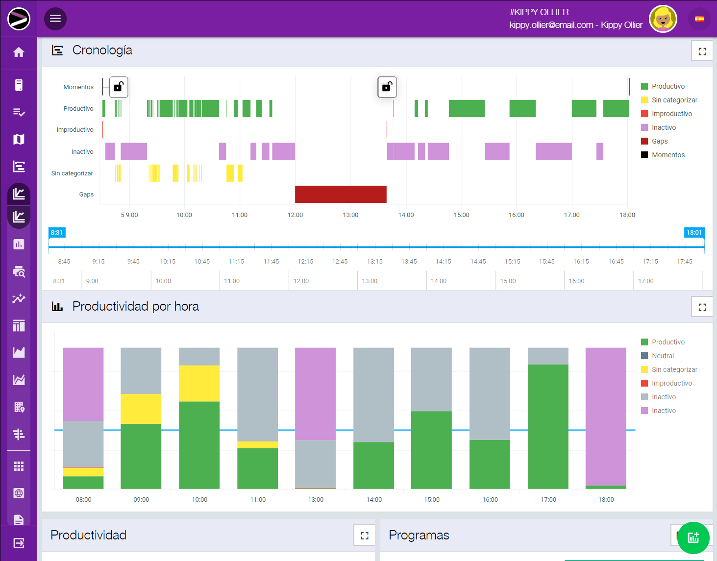Click the green add-chart floating button

tap(693, 537)
